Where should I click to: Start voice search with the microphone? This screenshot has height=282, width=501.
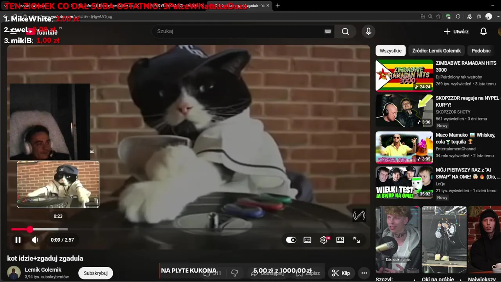point(368,31)
